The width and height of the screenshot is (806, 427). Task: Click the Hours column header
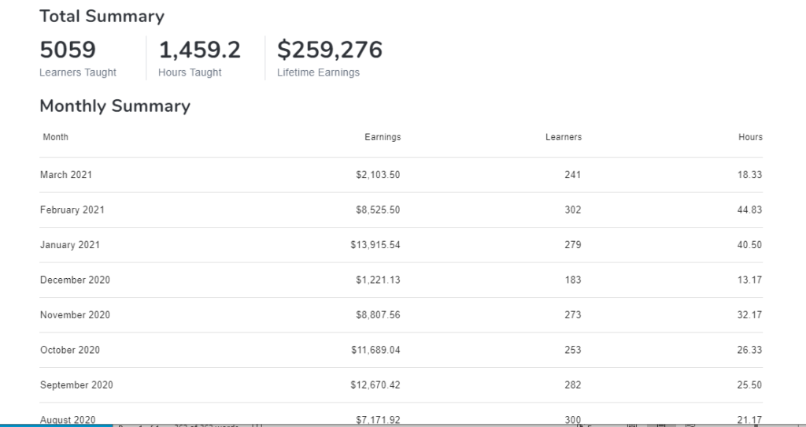tap(750, 137)
